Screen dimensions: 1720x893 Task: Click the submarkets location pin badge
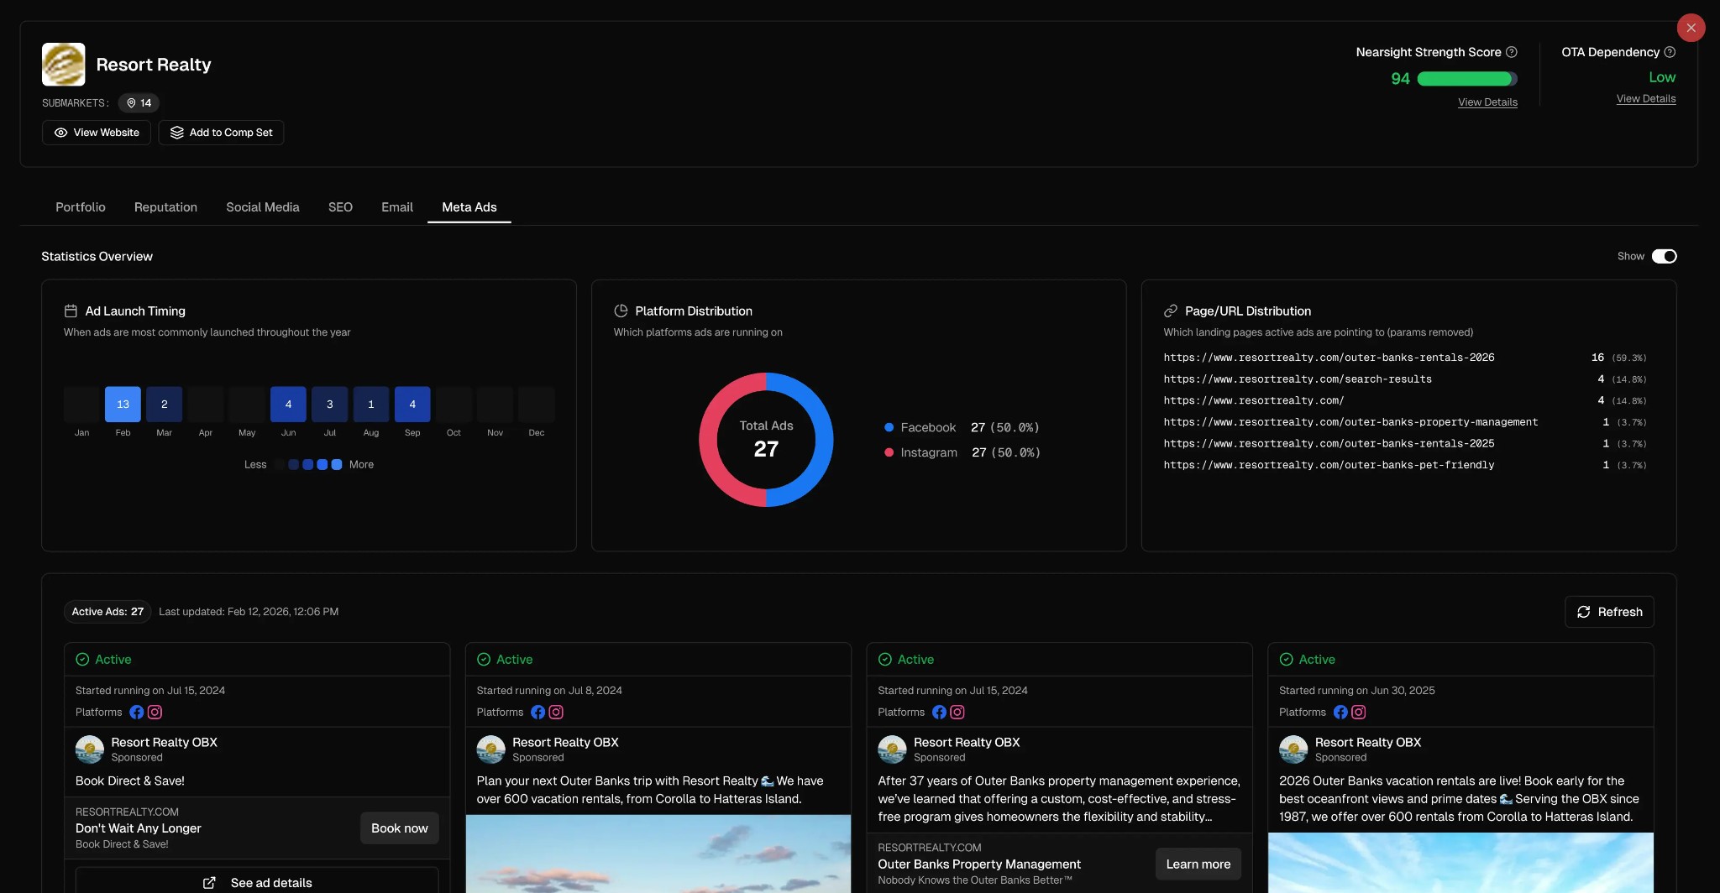click(x=139, y=102)
